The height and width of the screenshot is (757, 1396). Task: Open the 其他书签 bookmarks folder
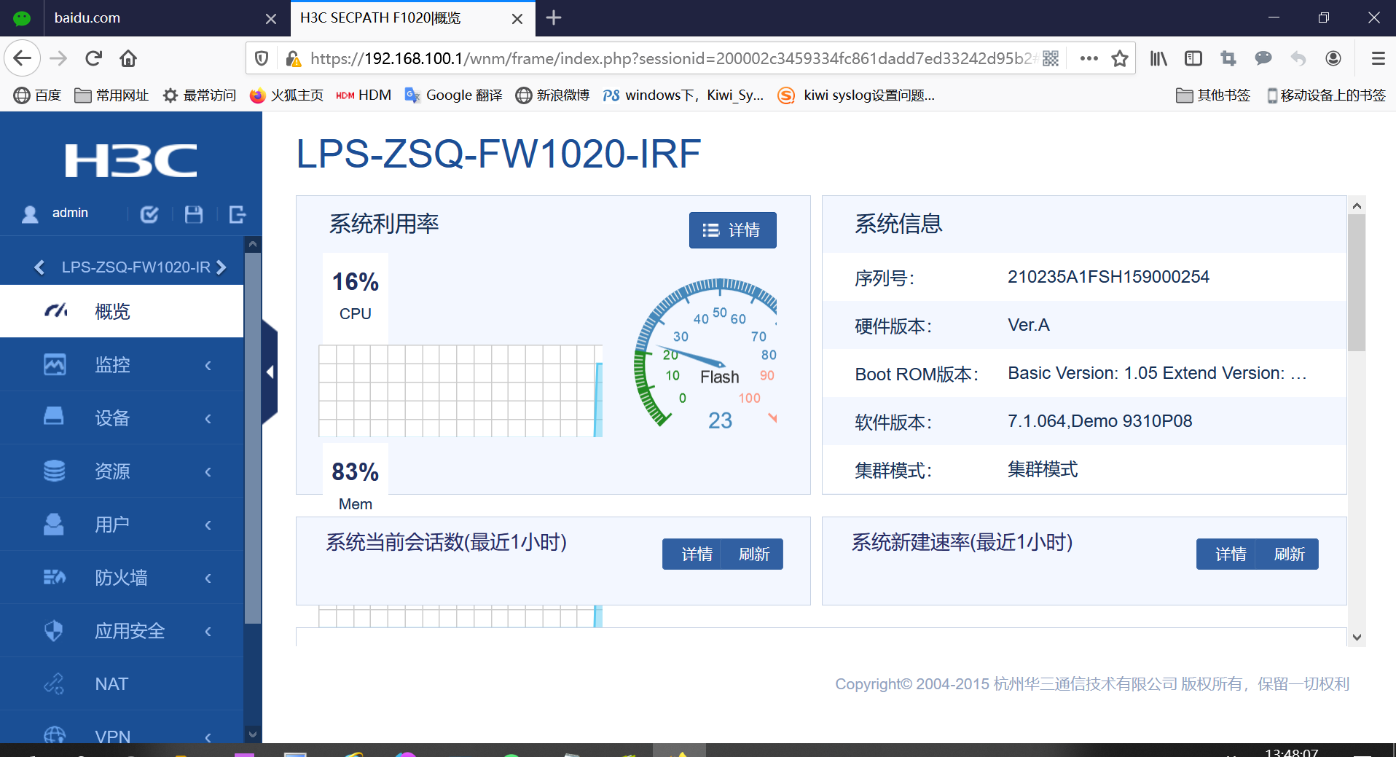1213,95
